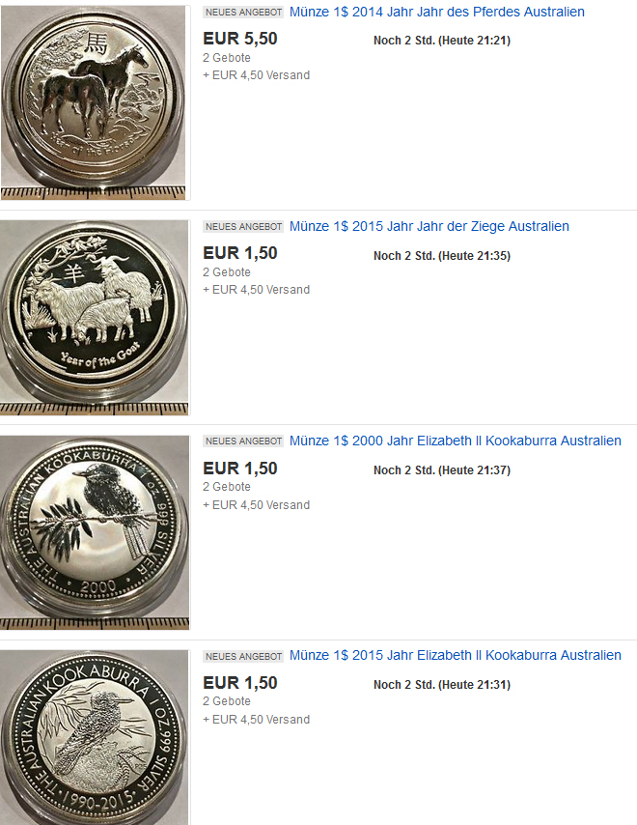This screenshot has width=637, height=825.
Task: Click remaining time ending Heute 21:31
Action: point(441,685)
